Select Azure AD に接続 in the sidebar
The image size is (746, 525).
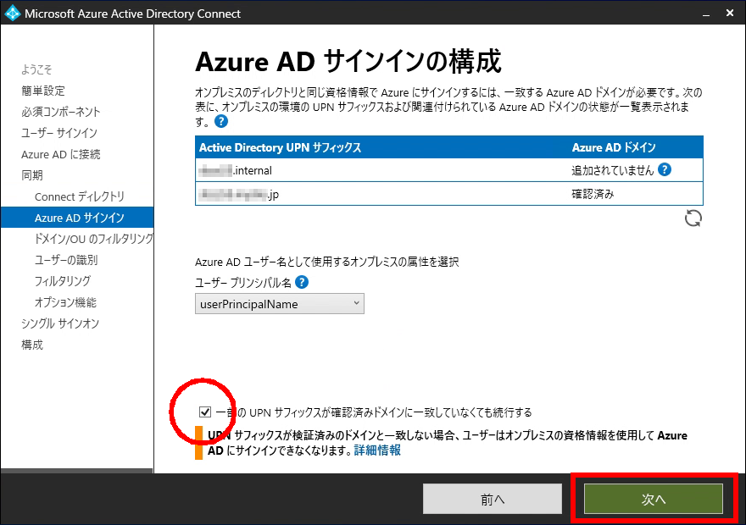coord(60,154)
